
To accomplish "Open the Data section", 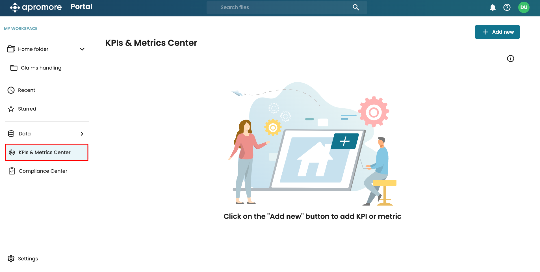I will (x=25, y=134).
